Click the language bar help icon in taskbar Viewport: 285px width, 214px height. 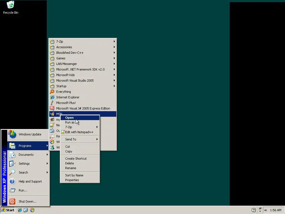coord(254,210)
